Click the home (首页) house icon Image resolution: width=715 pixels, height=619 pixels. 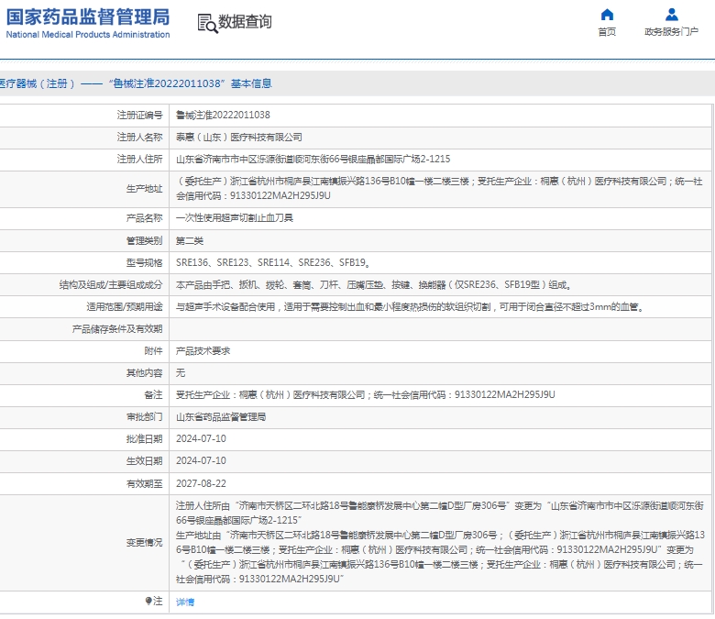607,15
